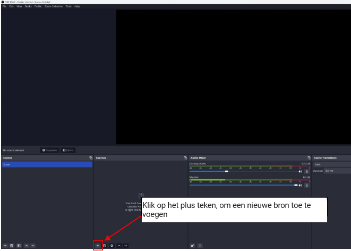Click the Duration label

318,171
